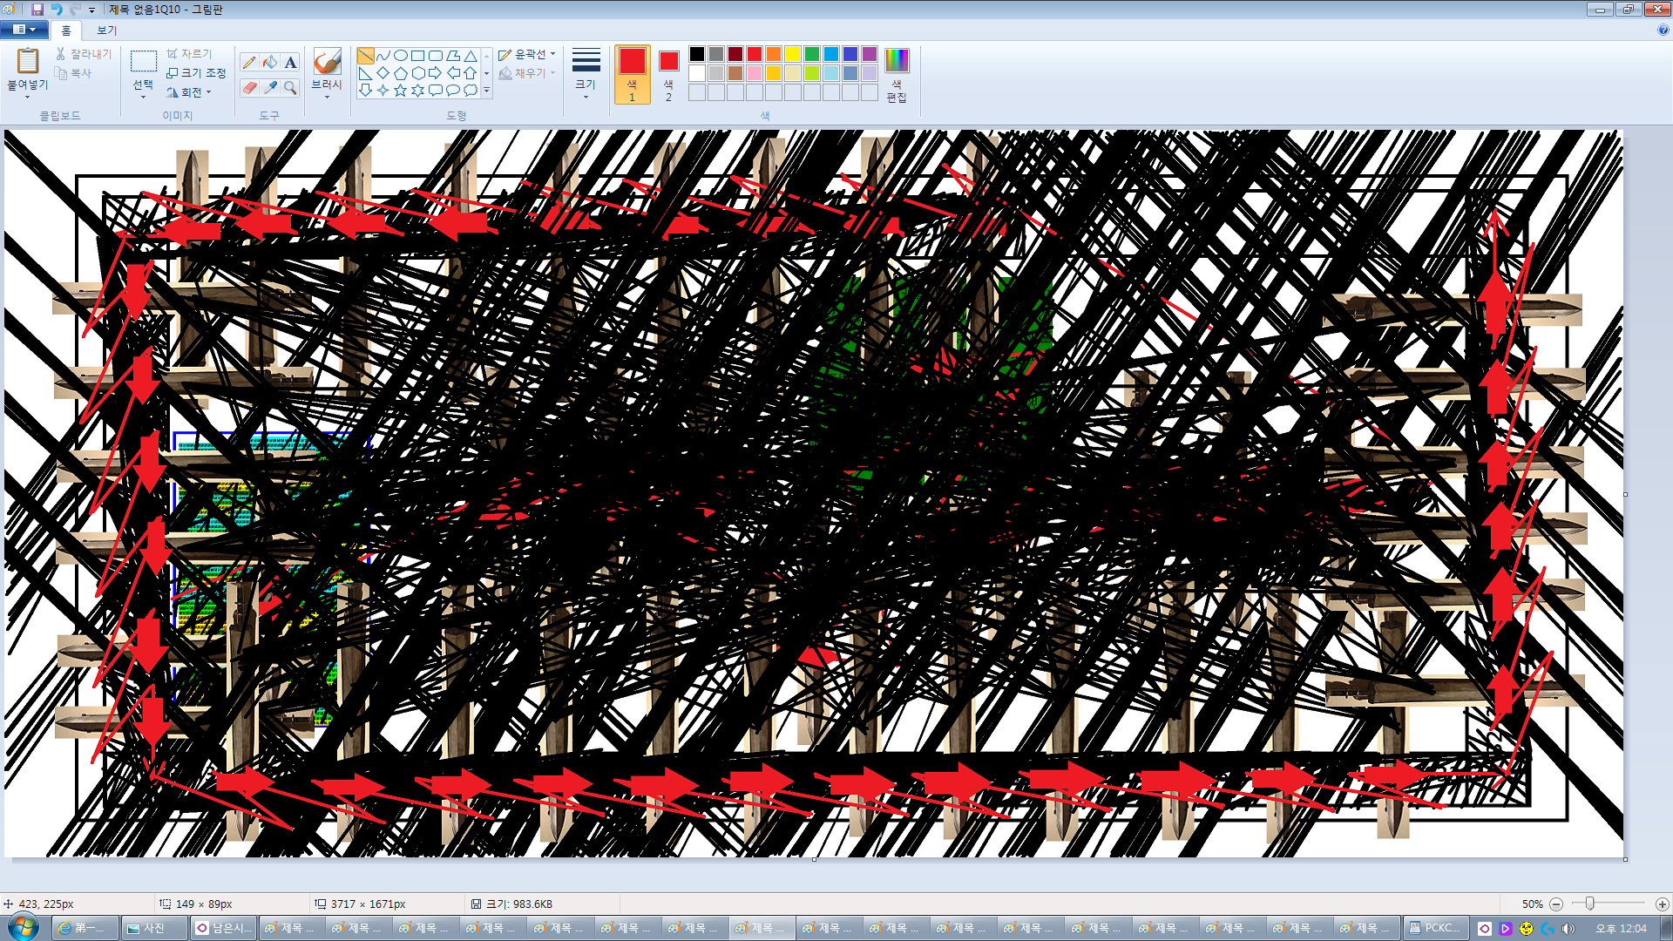1673x941 pixels.
Task: Choose the Four-point star shape
Action: [383, 90]
